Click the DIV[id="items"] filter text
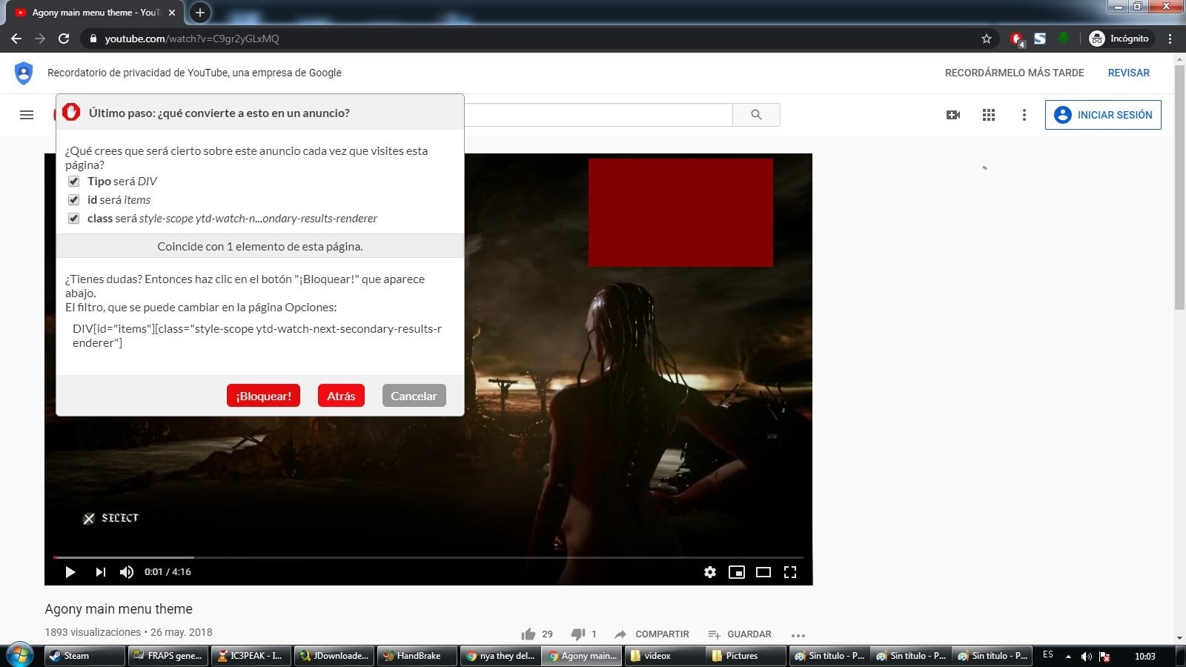The image size is (1186, 667). (x=257, y=336)
